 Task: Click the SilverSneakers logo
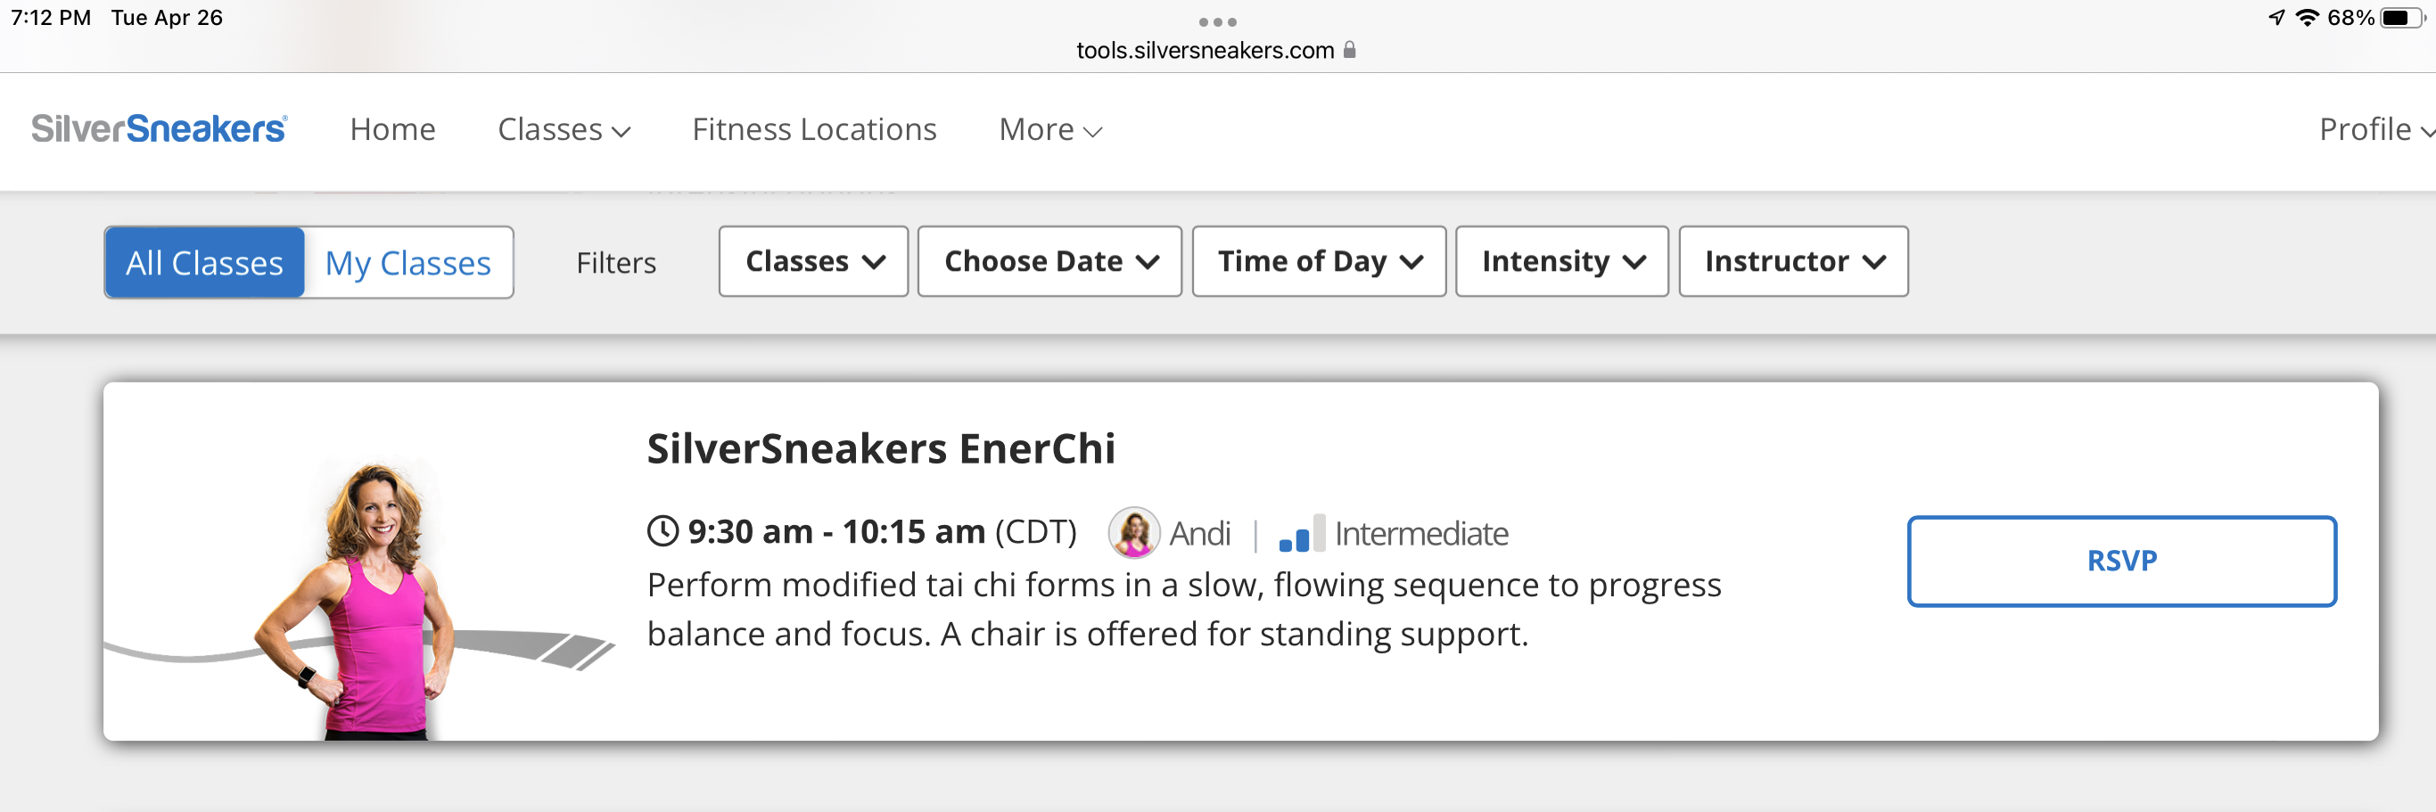click(159, 128)
